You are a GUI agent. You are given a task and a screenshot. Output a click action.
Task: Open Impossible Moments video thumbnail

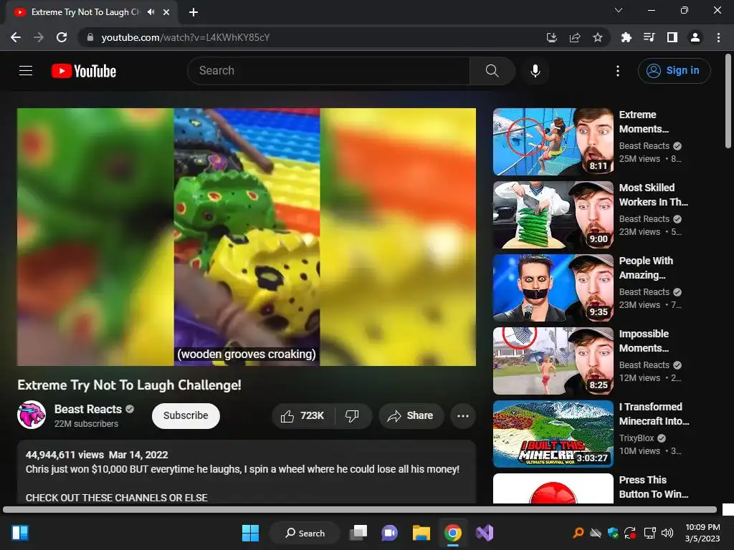[553, 361]
